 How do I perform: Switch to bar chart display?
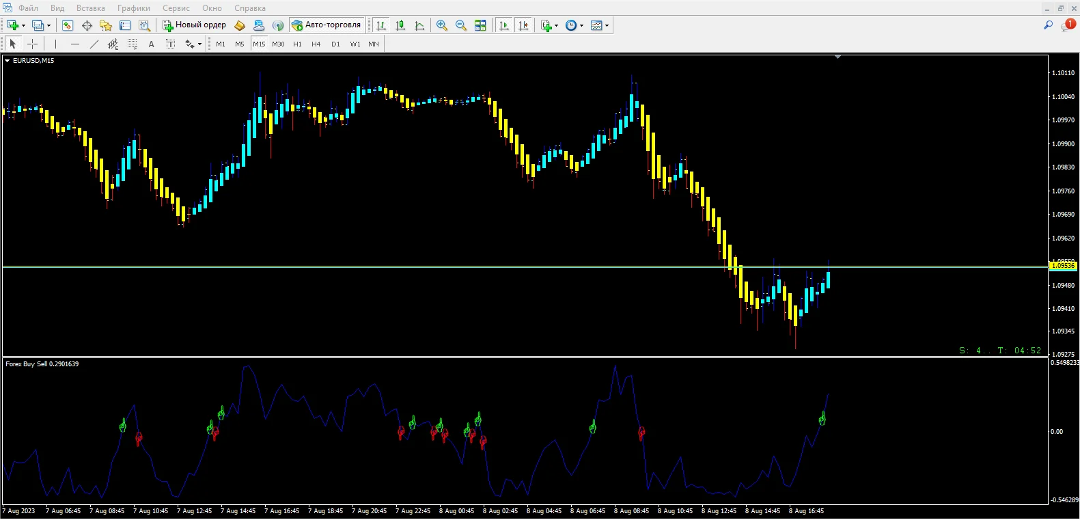381,25
